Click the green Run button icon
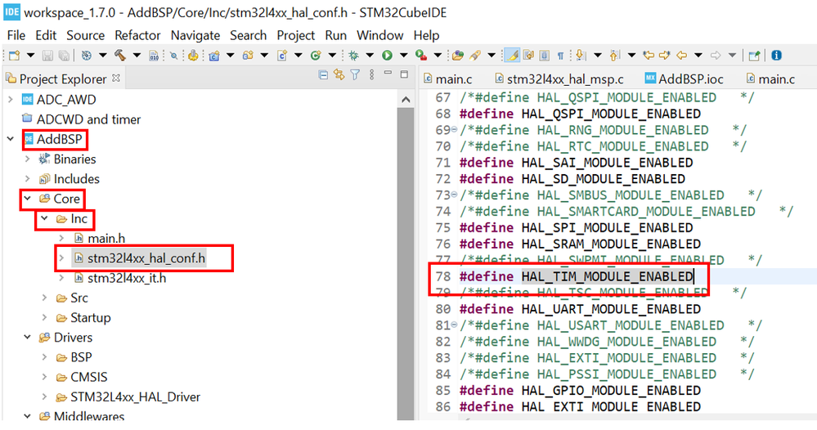817x430 pixels. click(x=386, y=56)
